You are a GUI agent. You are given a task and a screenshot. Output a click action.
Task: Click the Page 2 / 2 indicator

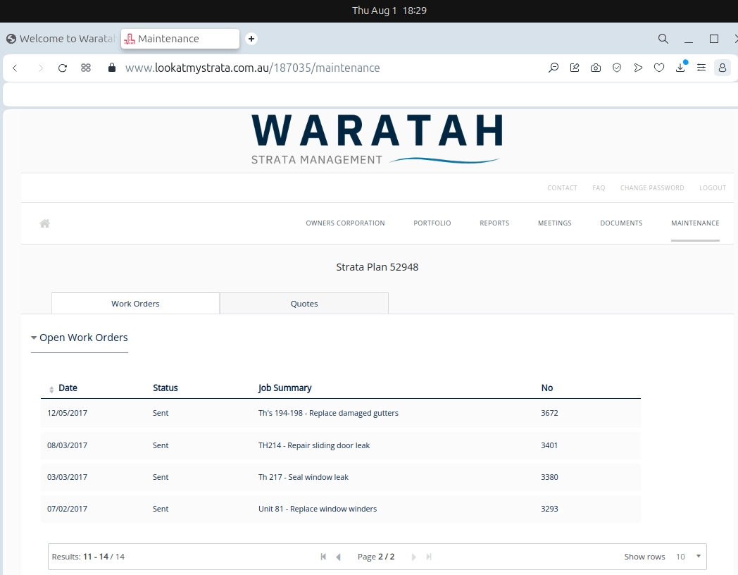point(376,557)
